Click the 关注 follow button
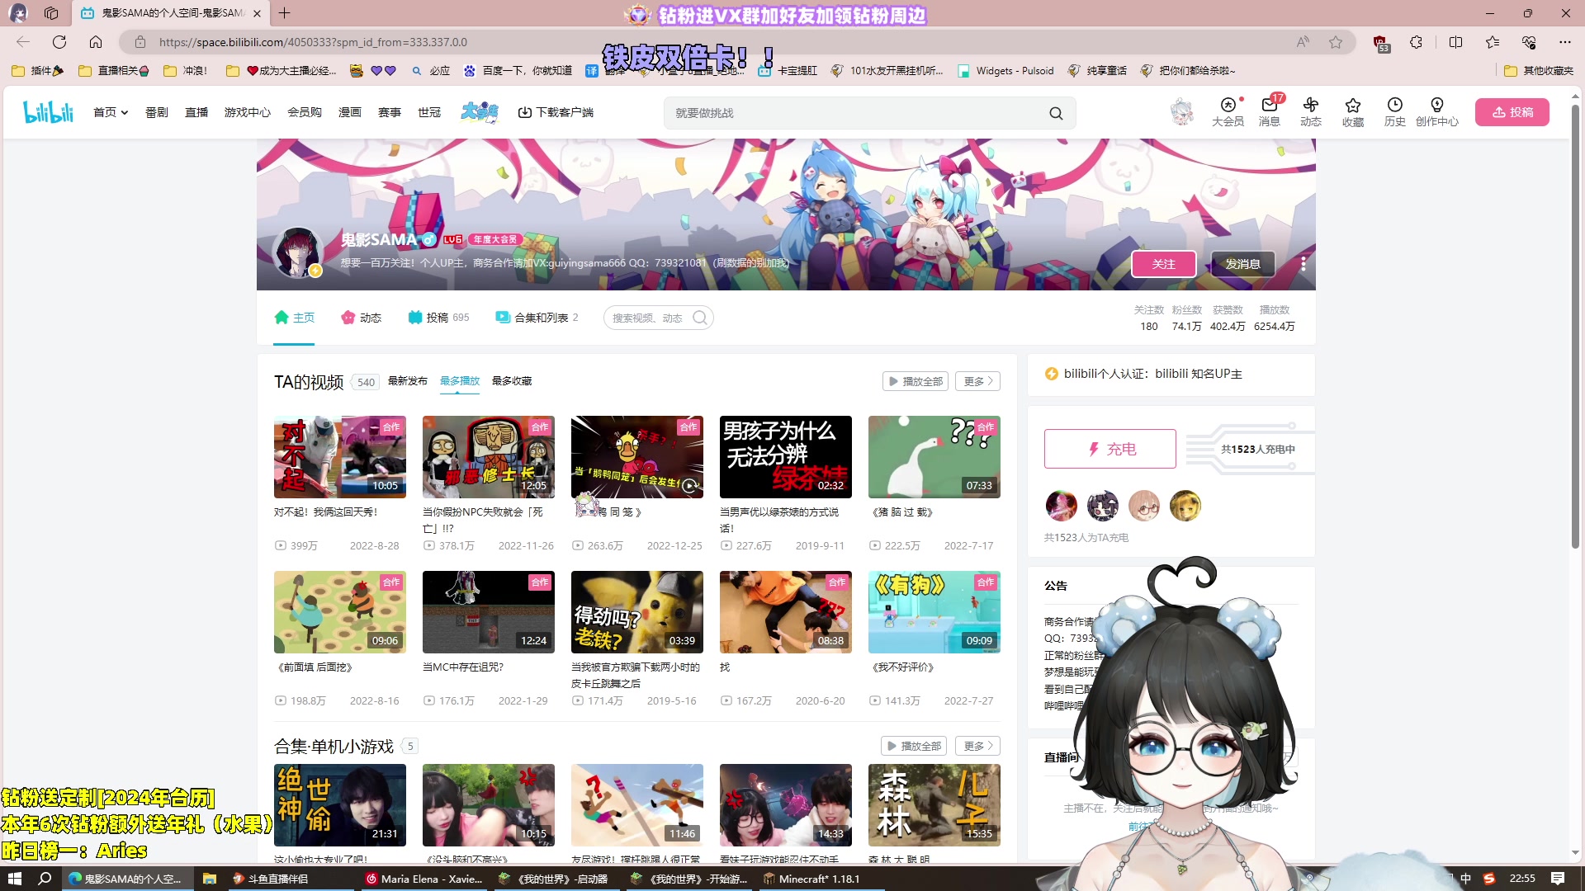 (x=1164, y=264)
